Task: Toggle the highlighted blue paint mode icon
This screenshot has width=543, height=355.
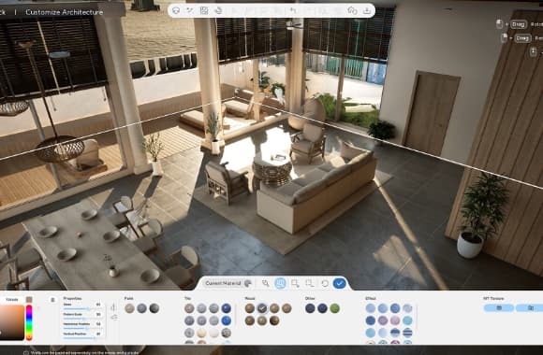Action: (x=281, y=283)
